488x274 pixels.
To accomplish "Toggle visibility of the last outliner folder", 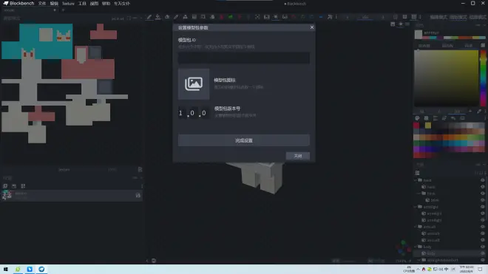I will tap(482, 260).
